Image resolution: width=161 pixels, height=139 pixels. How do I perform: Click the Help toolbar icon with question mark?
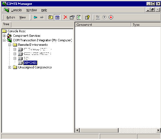coord(87,17)
